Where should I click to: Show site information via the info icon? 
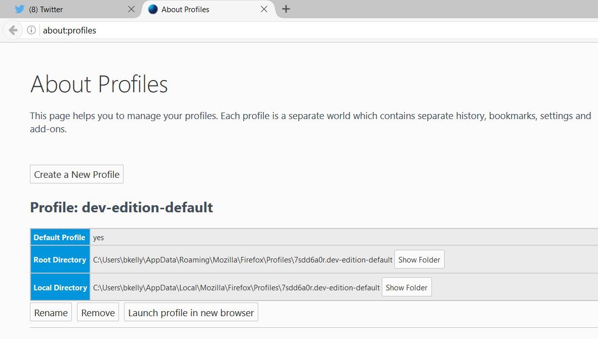point(31,30)
